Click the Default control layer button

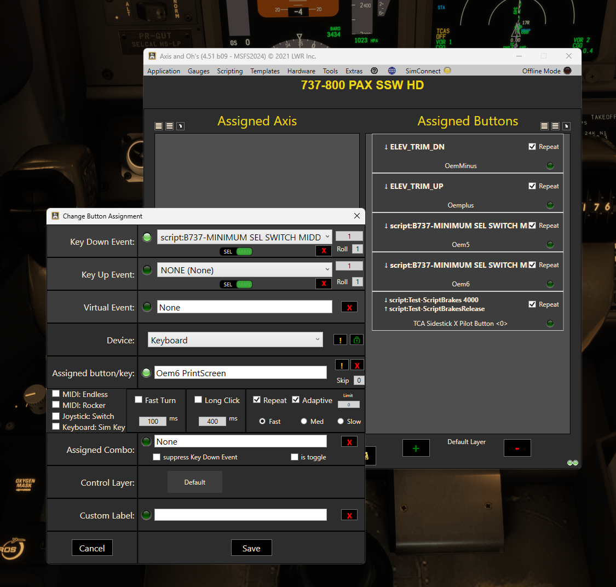pos(195,482)
